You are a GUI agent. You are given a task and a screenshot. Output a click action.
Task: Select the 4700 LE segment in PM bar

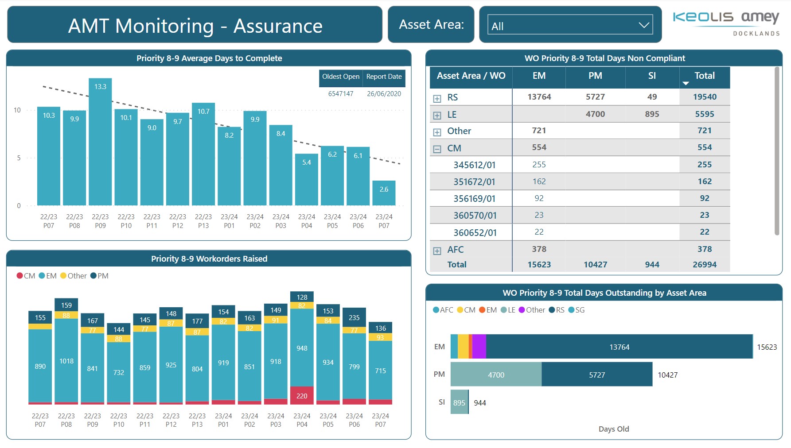coord(496,375)
